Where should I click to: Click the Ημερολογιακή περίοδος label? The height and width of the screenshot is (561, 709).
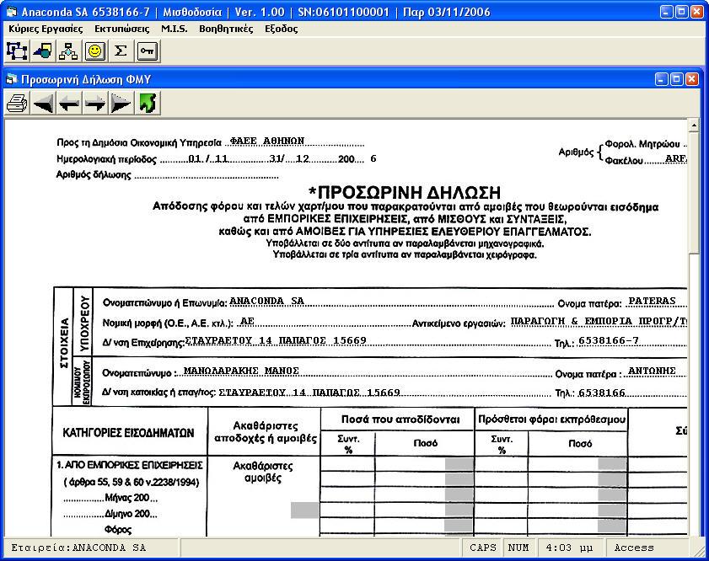click(x=107, y=159)
